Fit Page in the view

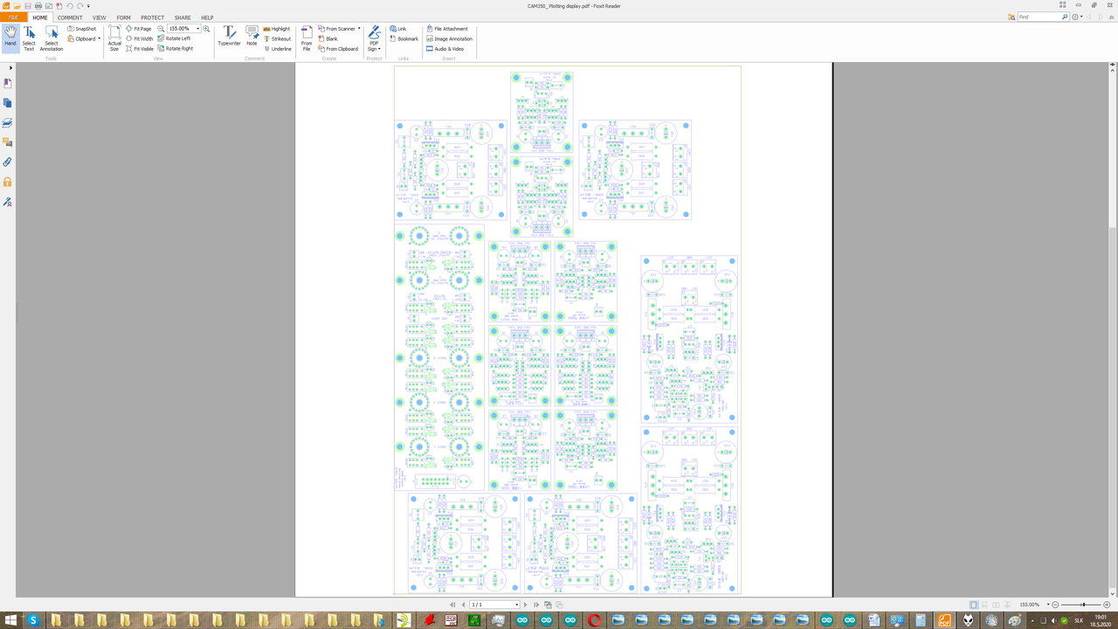point(139,29)
